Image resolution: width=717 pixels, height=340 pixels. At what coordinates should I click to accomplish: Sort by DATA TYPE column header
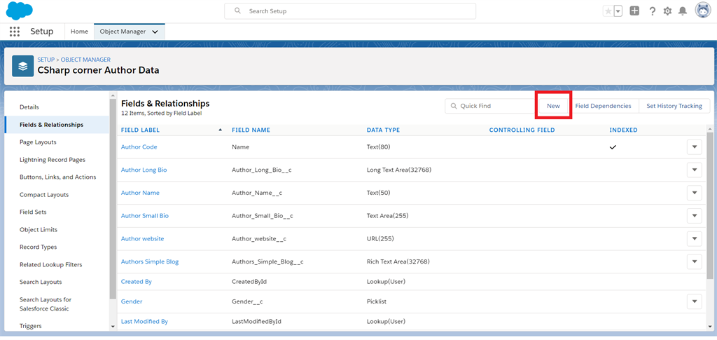pos(383,130)
